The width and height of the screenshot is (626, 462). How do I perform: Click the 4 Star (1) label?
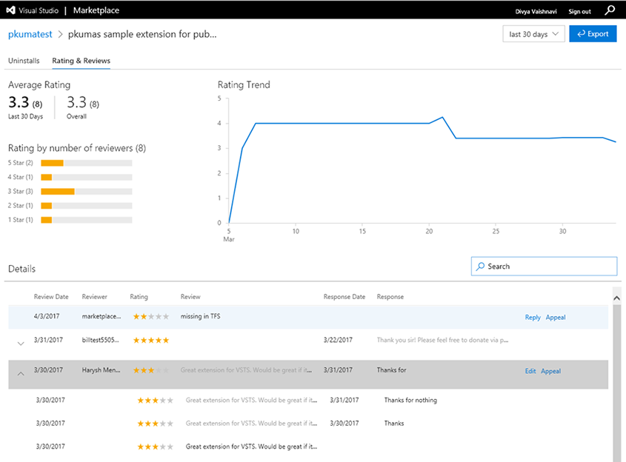click(x=20, y=177)
